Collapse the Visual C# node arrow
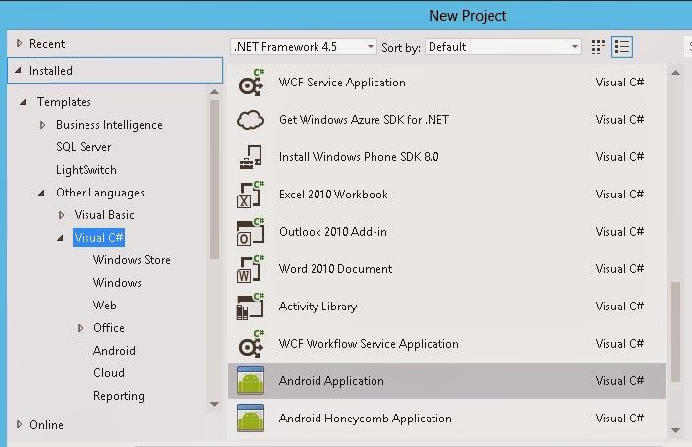This screenshot has width=692, height=447. click(x=61, y=238)
